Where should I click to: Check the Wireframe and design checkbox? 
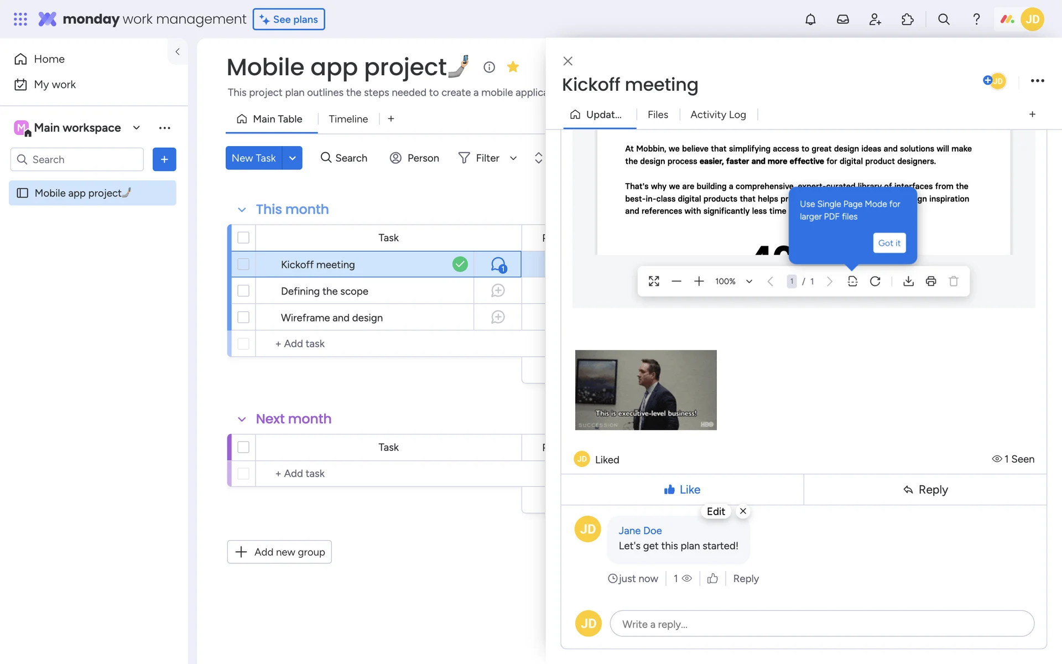click(243, 318)
